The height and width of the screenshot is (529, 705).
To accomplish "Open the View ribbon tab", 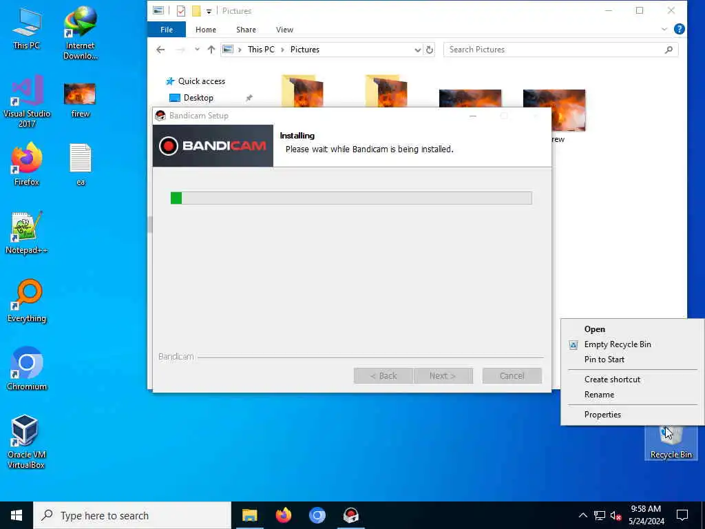I will tap(284, 29).
